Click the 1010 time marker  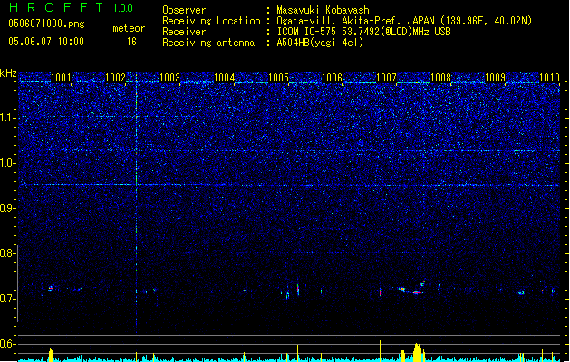point(549,77)
